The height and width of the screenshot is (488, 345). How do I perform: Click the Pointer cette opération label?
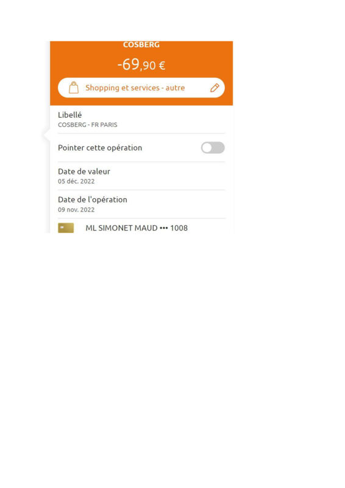[100, 148]
